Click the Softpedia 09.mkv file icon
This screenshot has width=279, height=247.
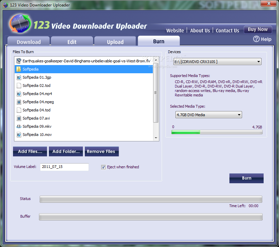[19, 126]
